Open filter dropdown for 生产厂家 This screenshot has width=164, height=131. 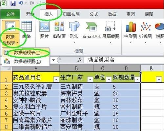pyautogui.click(x=90, y=79)
